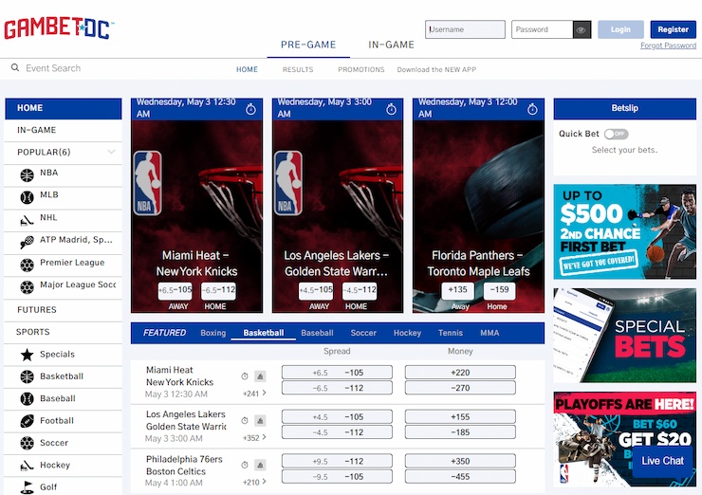
Task: Click clock icon in Lakers row
Action: (245, 421)
